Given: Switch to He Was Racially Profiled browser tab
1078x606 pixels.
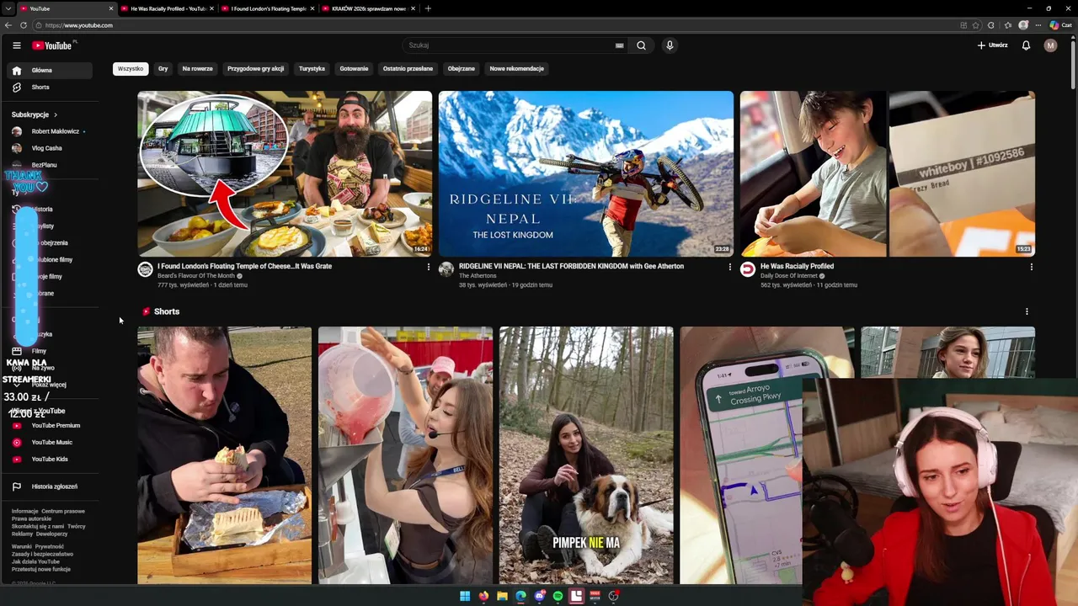Looking at the screenshot, I should pyautogui.click(x=168, y=8).
